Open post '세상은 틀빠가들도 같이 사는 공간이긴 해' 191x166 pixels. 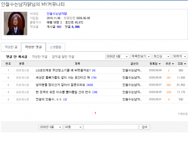click(x=63, y=78)
